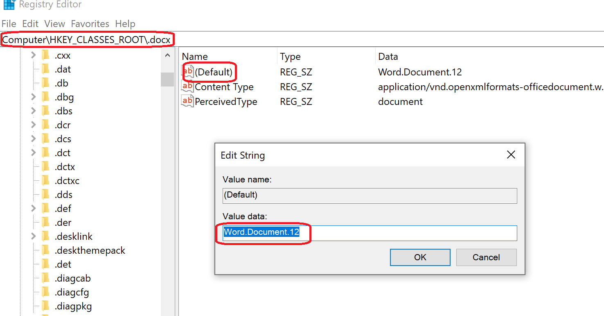
Task: Expand the .desklink key
Action: tap(34, 236)
